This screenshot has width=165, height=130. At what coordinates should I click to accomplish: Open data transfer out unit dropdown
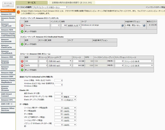click(70, 111)
